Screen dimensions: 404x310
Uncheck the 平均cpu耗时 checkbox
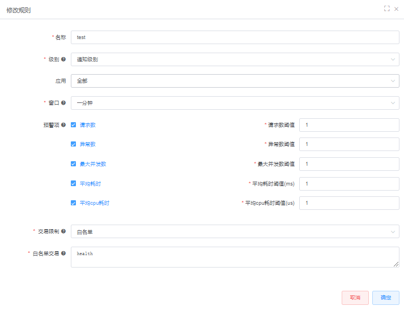[x=74, y=203]
